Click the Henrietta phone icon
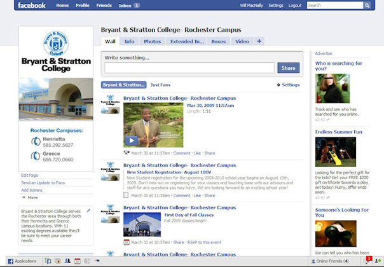This screenshot has height=267, width=384. (x=36, y=142)
